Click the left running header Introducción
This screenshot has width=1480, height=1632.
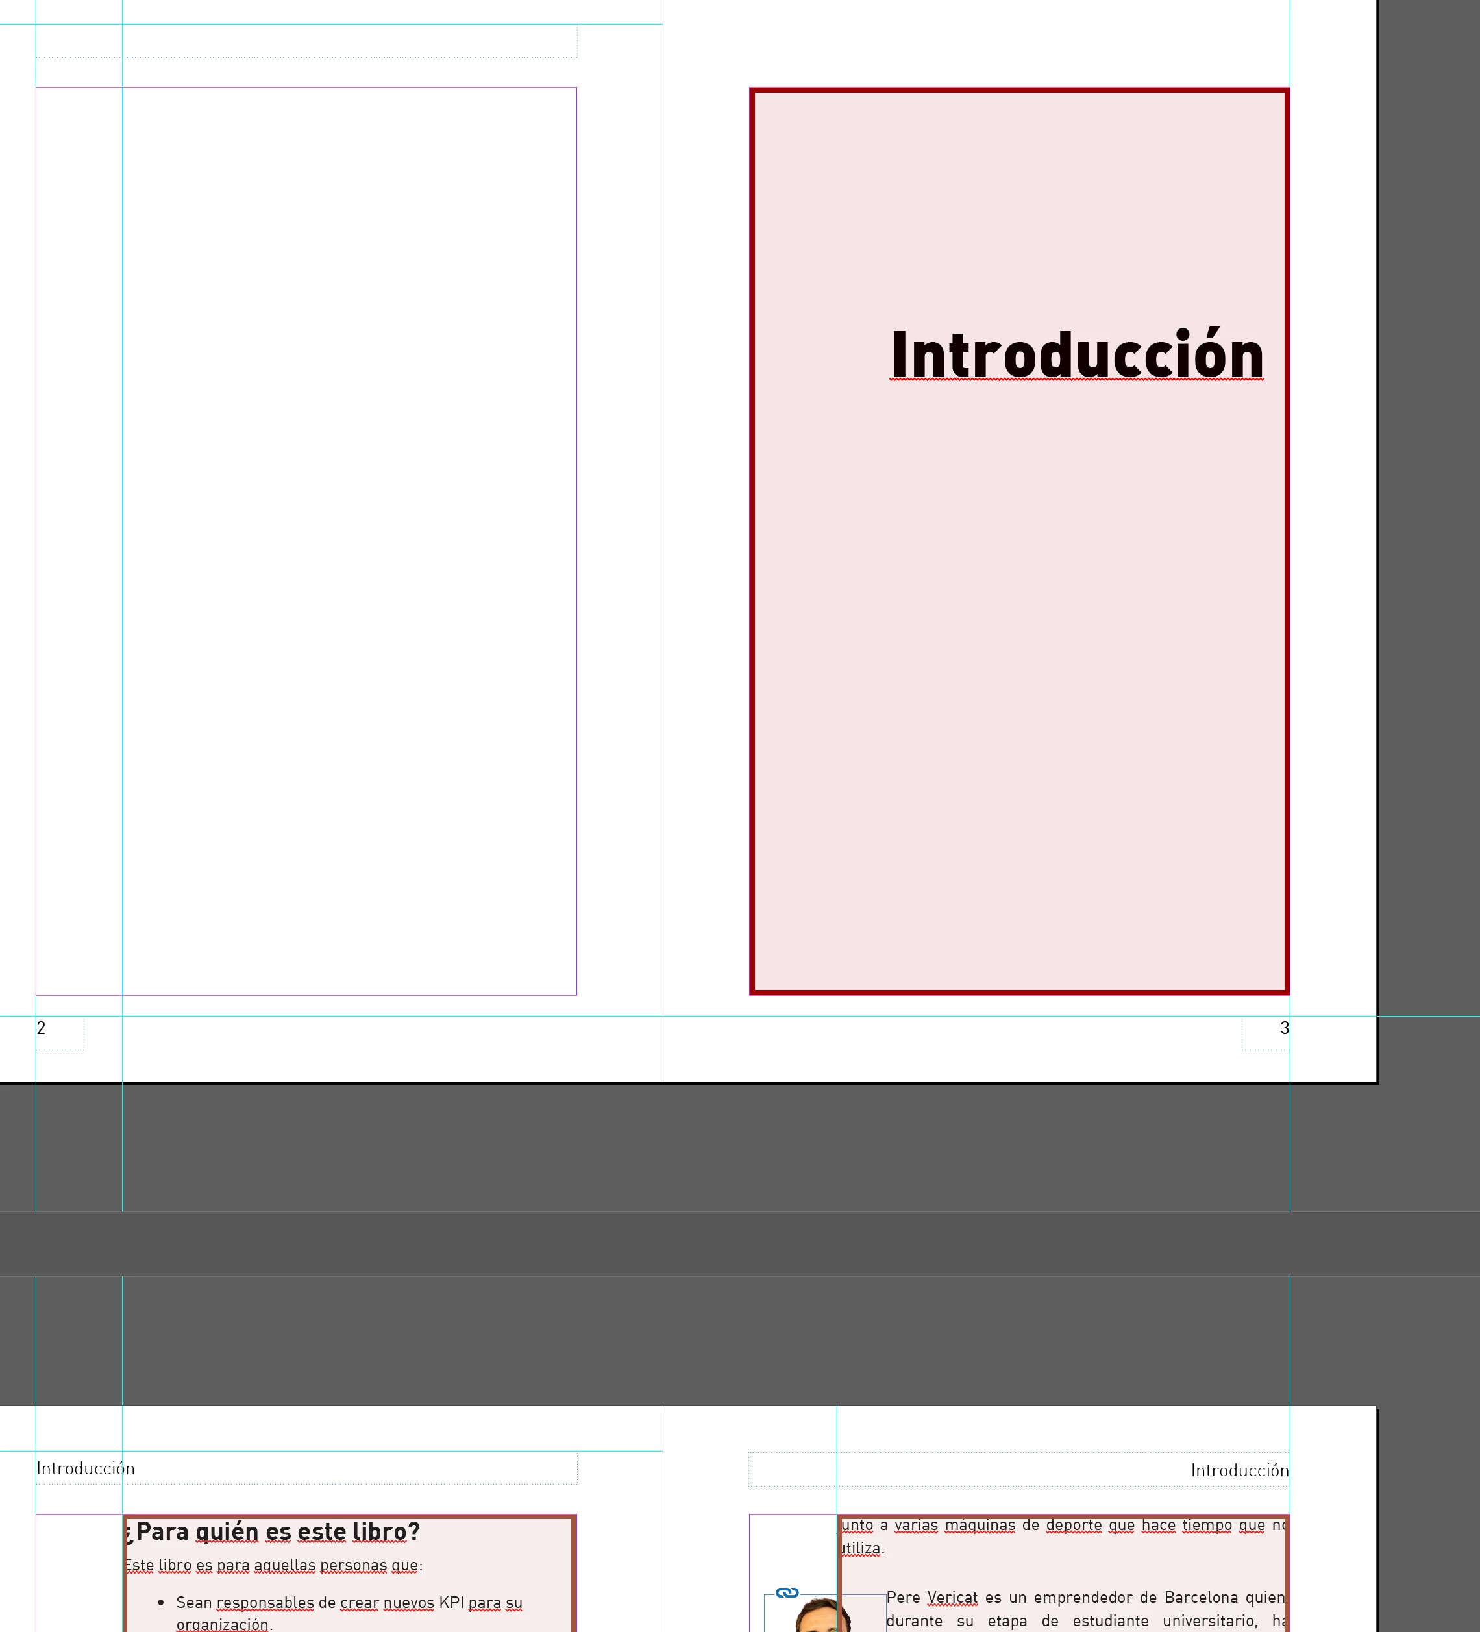tap(86, 1468)
